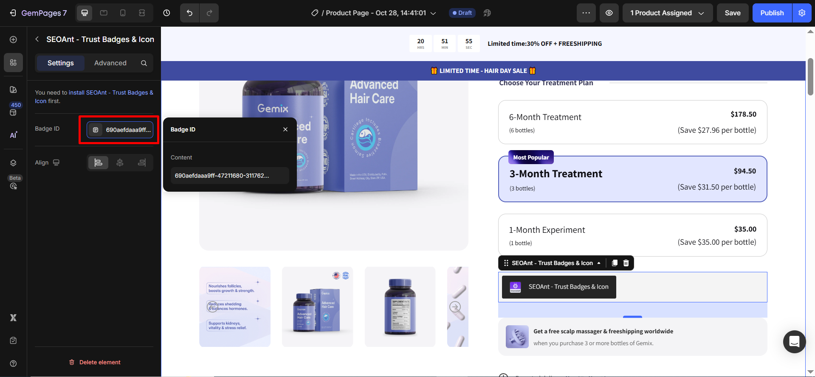Screen dimensions: 815x377
Task: Expand the 1 Product Assigned dropdown
Action: [x=667, y=13]
